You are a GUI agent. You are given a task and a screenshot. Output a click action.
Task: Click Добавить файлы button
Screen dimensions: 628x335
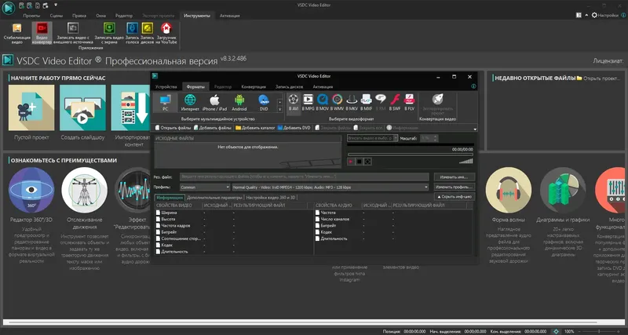point(213,128)
